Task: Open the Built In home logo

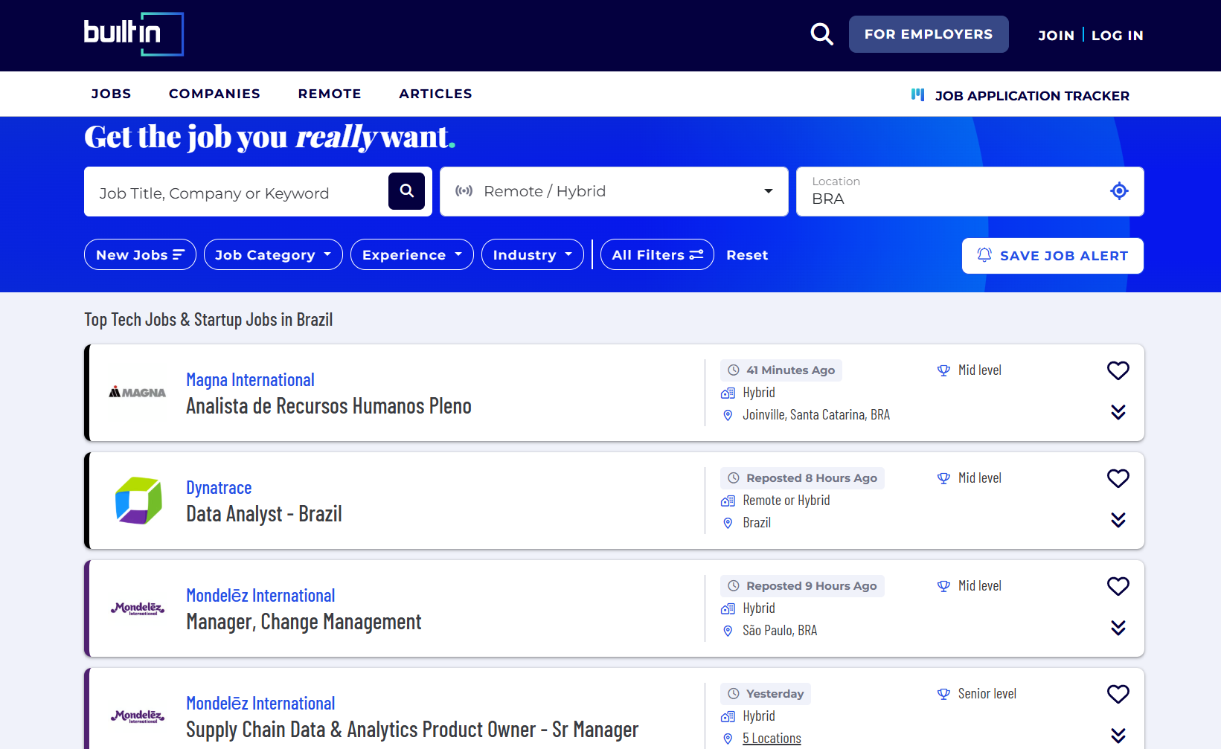Action: tap(134, 34)
